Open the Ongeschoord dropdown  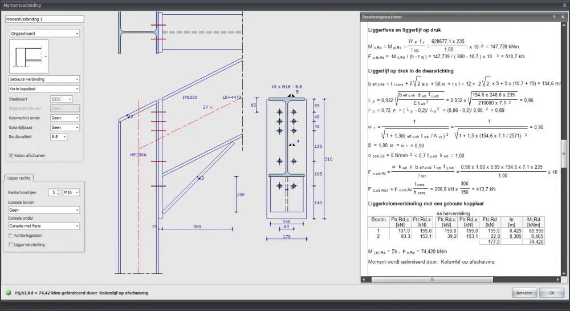[x=44, y=34]
